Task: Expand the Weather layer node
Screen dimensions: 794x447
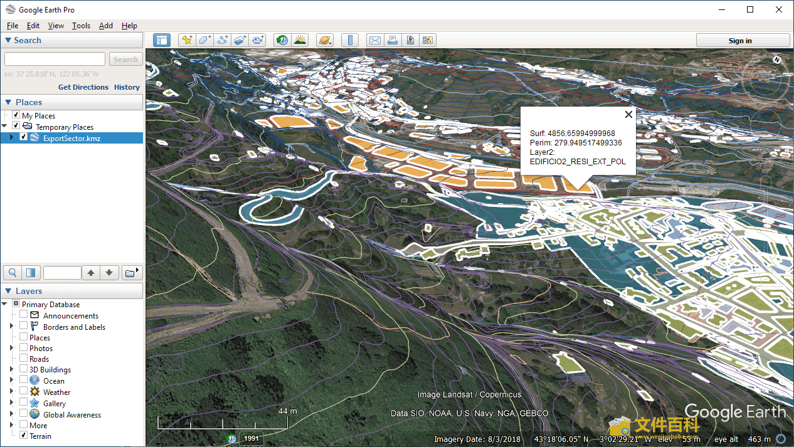Action: coord(12,392)
